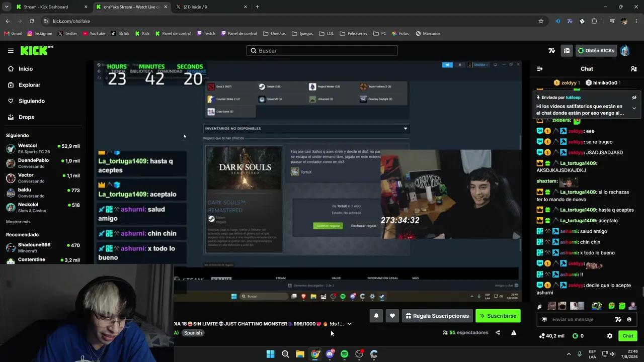The height and width of the screenshot is (362, 644).
Task: Click Mostrar más under followed channels
Action: point(18,222)
